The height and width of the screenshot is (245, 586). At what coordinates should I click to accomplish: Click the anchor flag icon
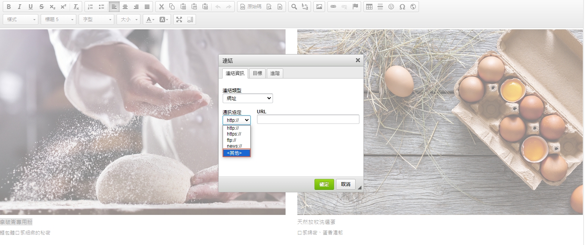point(355,7)
